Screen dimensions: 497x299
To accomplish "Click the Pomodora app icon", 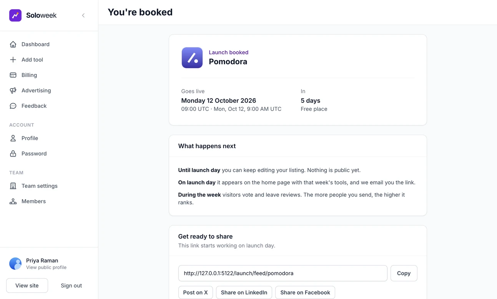I will coord(192,58).
